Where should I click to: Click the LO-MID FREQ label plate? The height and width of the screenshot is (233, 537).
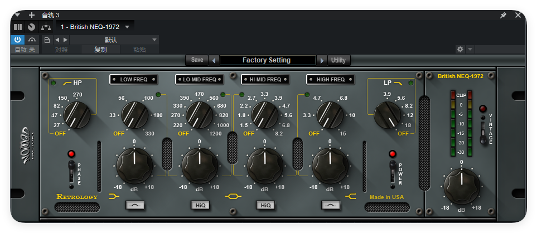click(x=199, y=79)
